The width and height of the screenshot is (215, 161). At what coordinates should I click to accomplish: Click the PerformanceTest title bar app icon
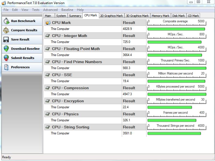(x=4, y=3)
